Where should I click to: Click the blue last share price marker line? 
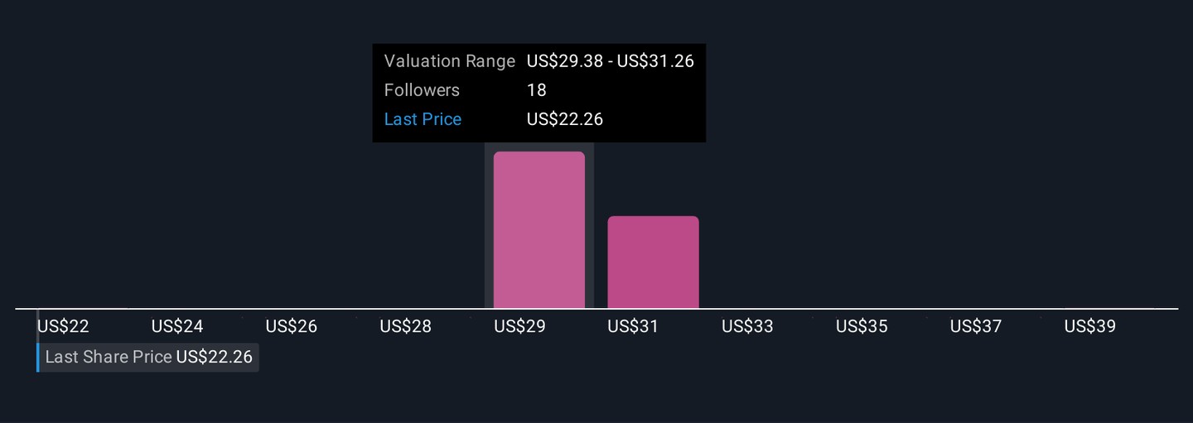(x=38, y=358)
